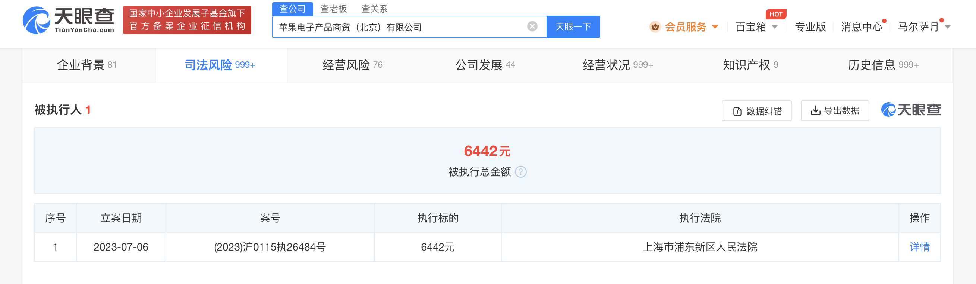The height and width of the screenshot is (284, 976).
Task: Click the 导出数据 button
Action: click(x=835, y=111)
